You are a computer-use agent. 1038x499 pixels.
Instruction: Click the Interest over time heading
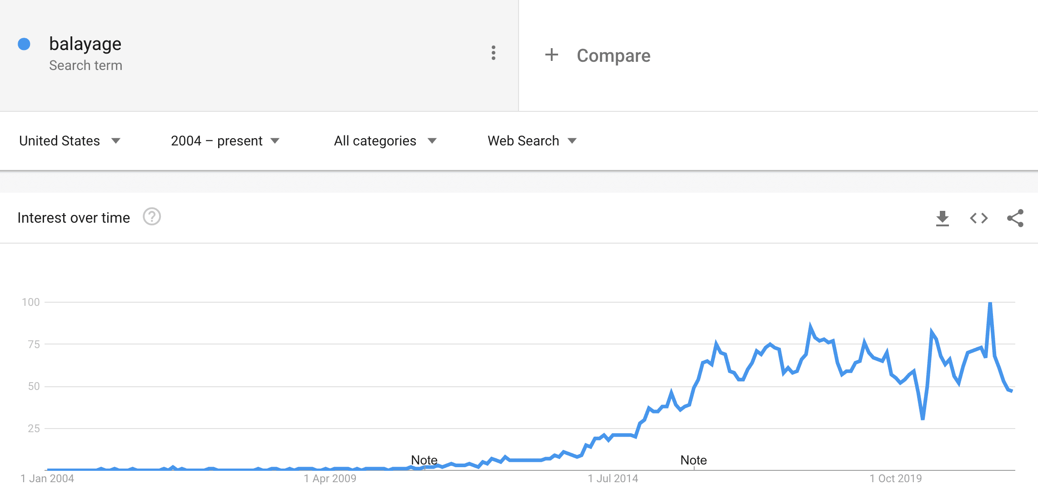(74, 218)
